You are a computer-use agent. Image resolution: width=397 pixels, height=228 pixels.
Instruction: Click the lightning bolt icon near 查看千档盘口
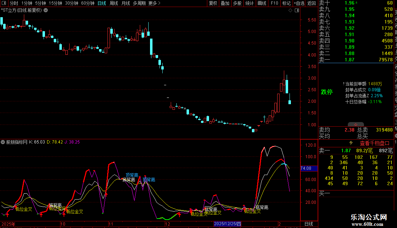click(351, 143)
